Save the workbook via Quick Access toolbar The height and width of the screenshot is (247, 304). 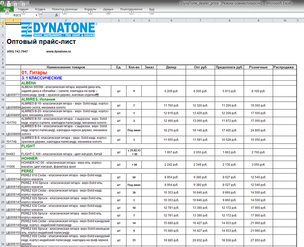(x=8, y=3)
